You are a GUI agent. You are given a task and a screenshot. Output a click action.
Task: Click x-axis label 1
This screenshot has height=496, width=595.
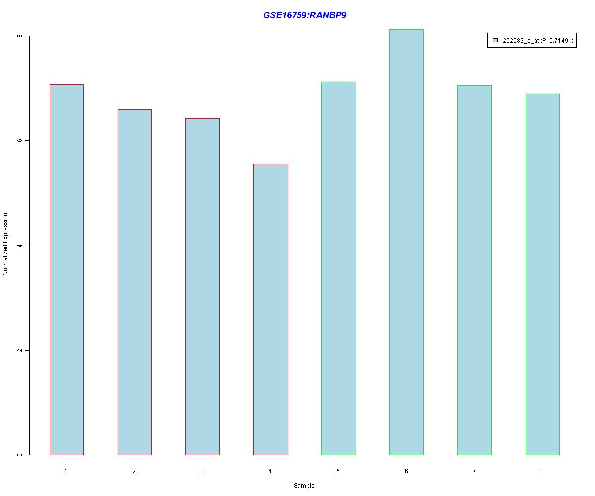click(x=66, y=471)
